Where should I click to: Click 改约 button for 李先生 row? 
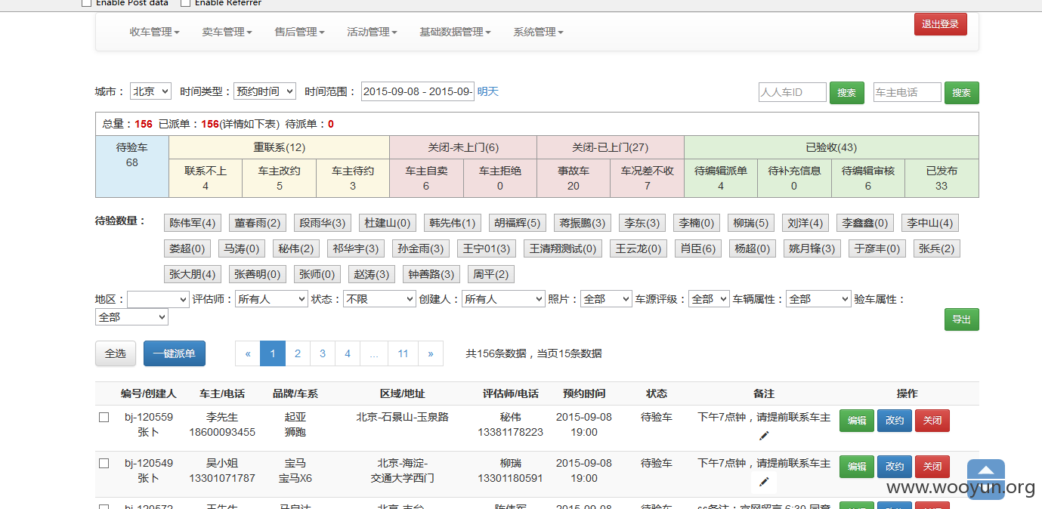click(895, 421)
